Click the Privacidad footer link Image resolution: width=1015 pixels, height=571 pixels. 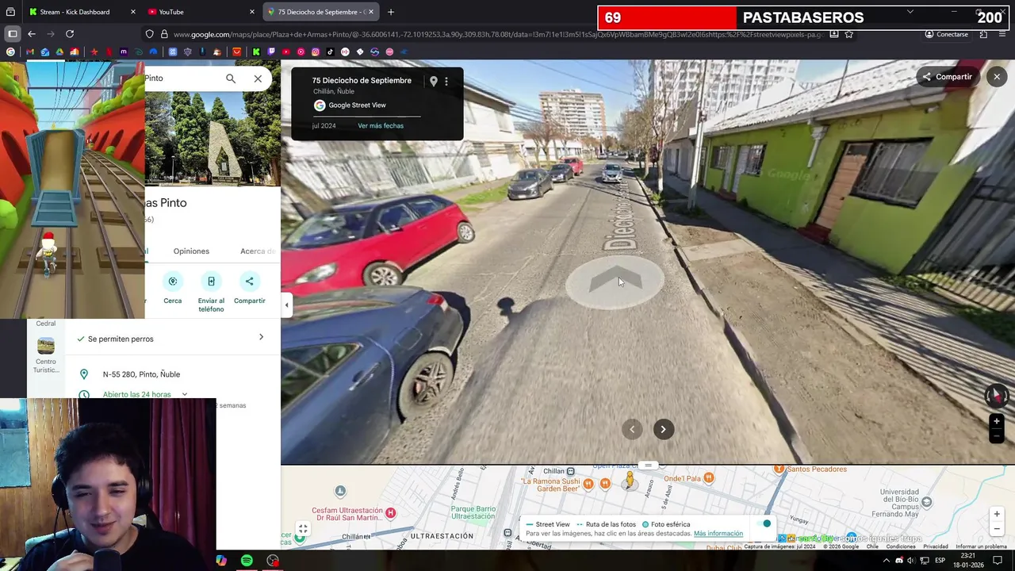[935, 546]
